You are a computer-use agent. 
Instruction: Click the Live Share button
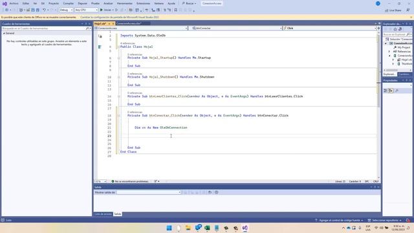coord(393,10)
